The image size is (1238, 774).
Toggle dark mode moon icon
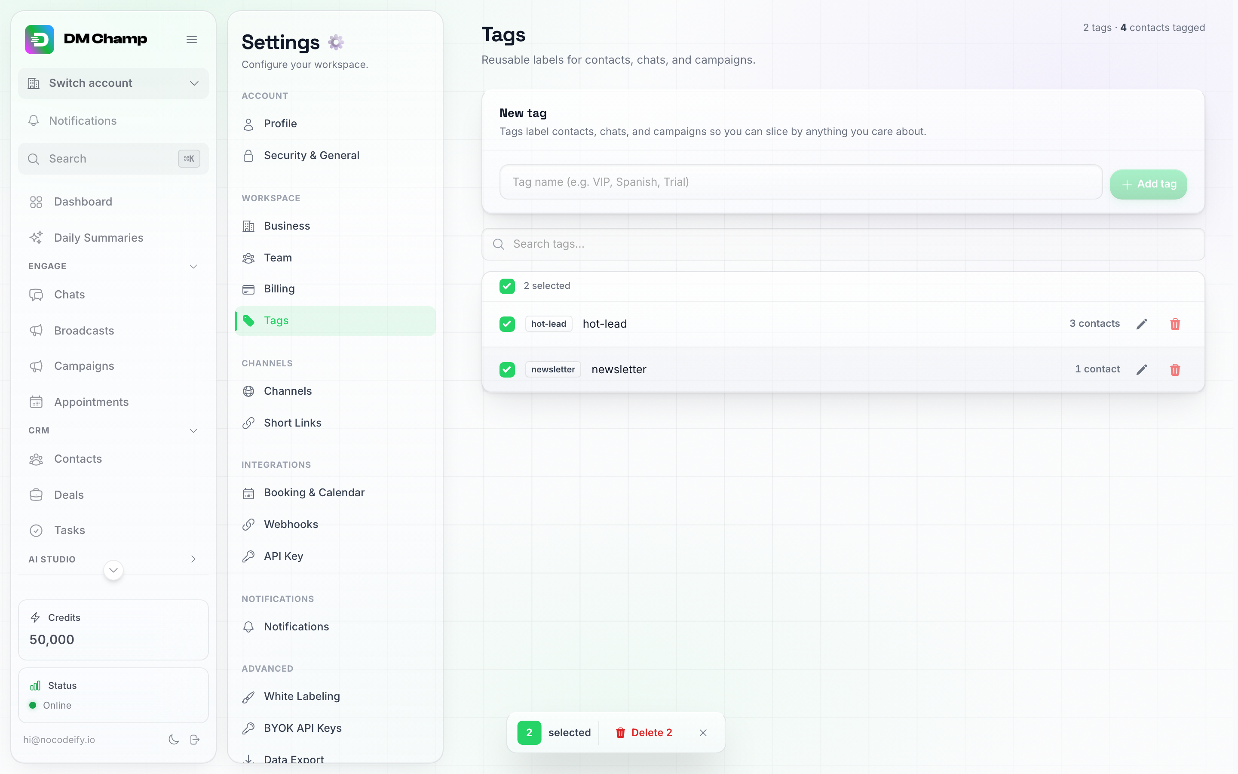[174, 740]
